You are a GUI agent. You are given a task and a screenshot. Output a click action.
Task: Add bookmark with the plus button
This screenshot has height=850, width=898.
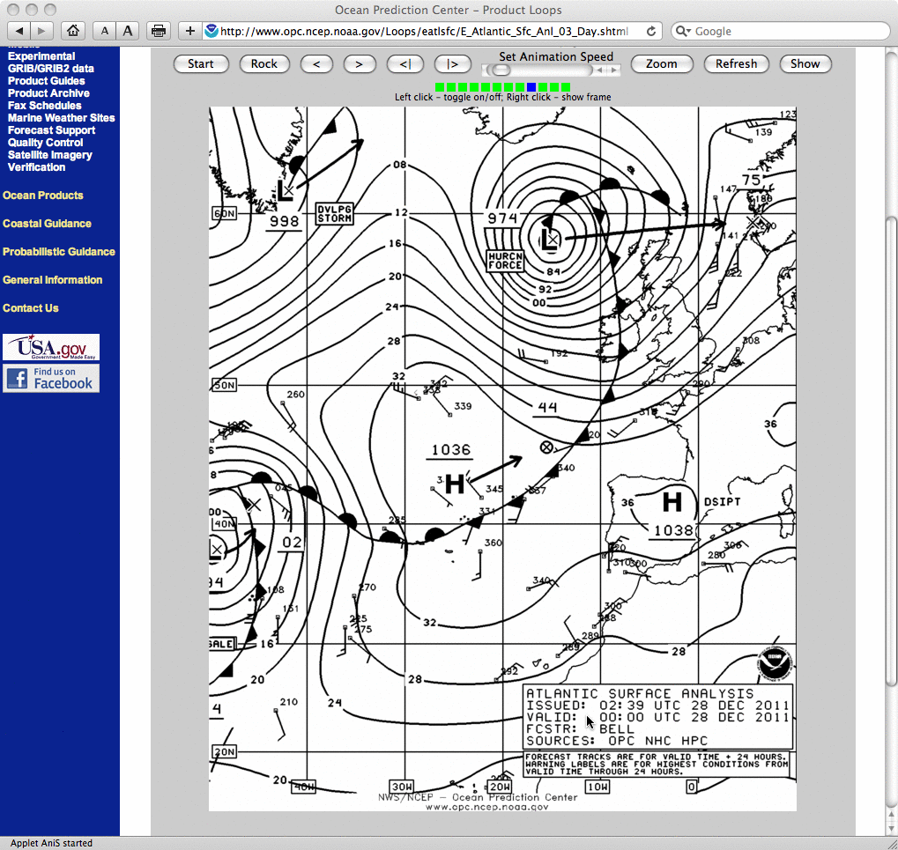pos(190,31)
